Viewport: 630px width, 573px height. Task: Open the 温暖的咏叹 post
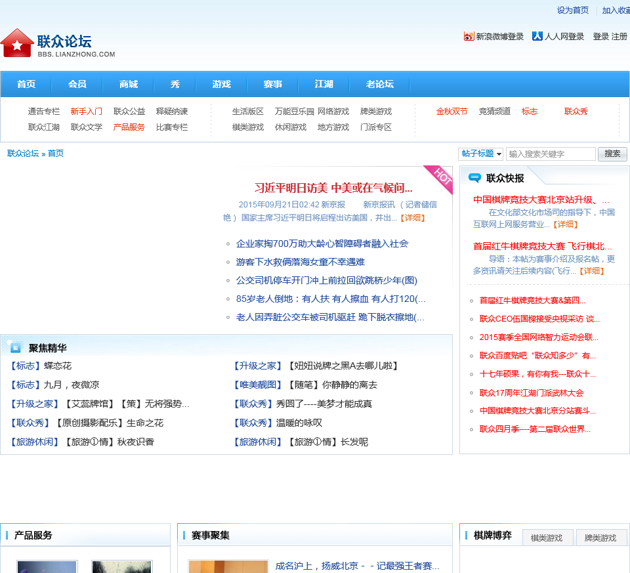click(x=299, y=423)
